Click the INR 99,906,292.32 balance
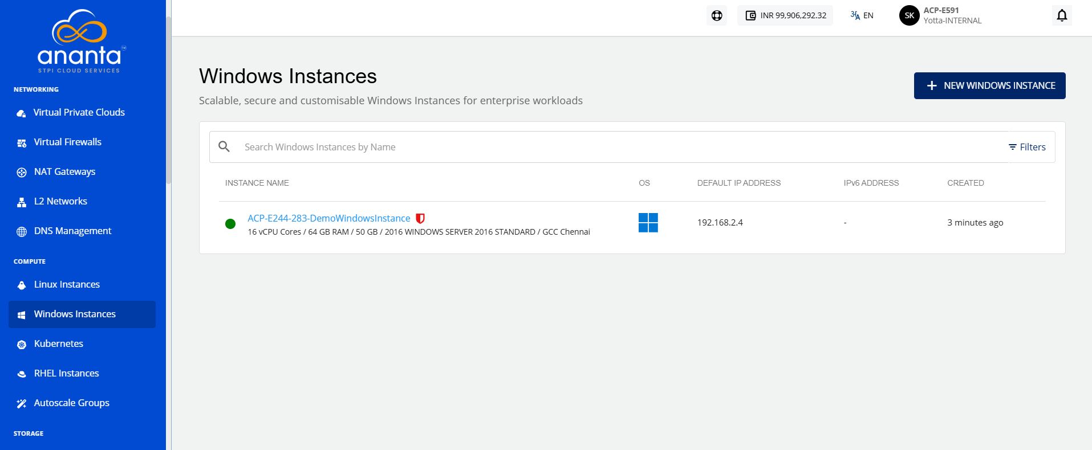This screenshot has width=1092, height=450. 785,15
